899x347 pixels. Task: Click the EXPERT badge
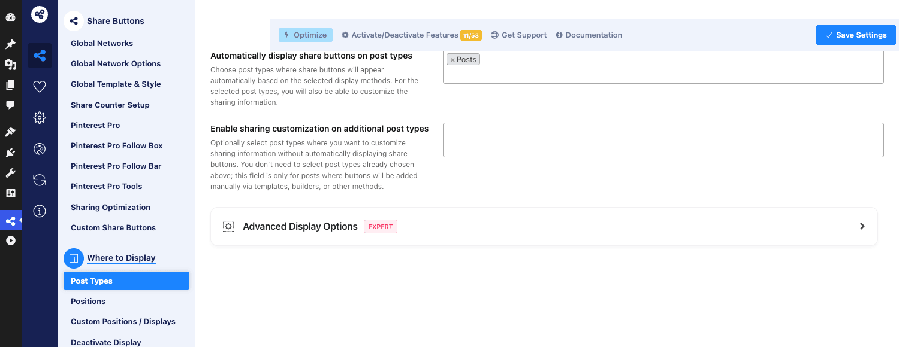pos(381,227)
